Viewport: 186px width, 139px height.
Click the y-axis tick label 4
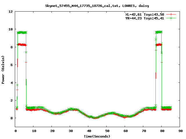(x=12, y=83)
